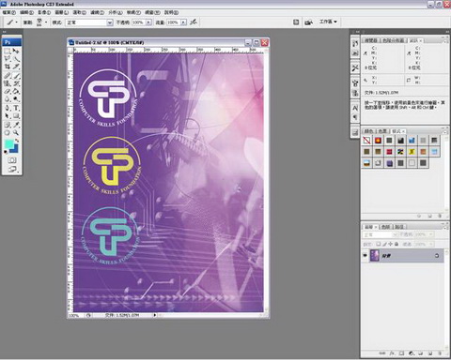
Task: Open the first menu in the menu bar
Action: [8, 12]
